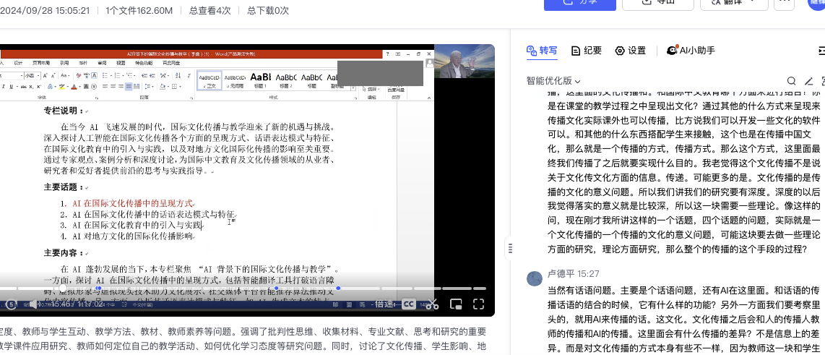Viewport: 825px width, 355px height.
Task: Open picture-in-picture mode for the video
Action: coord(456,304)
